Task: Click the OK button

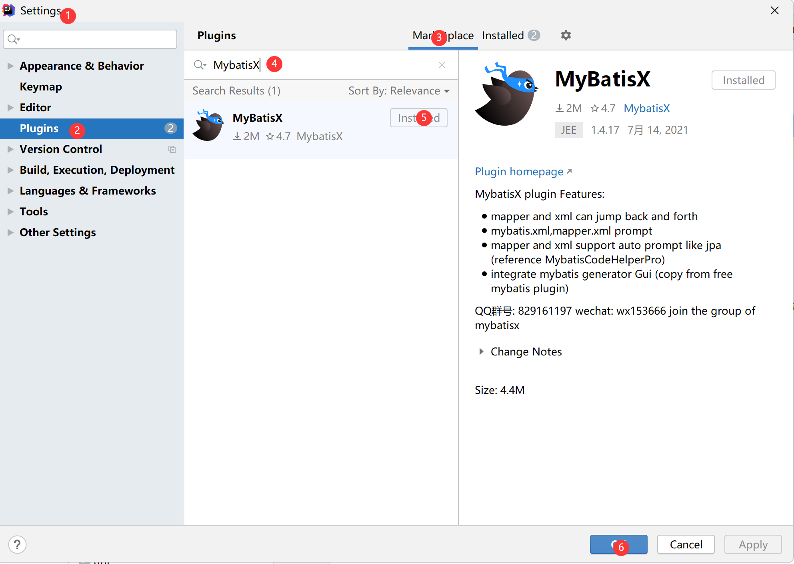Action: (x=618, y=544)
